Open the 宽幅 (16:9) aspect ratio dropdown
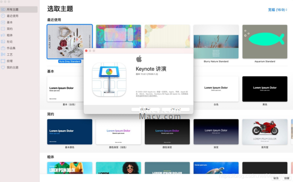 278,10
